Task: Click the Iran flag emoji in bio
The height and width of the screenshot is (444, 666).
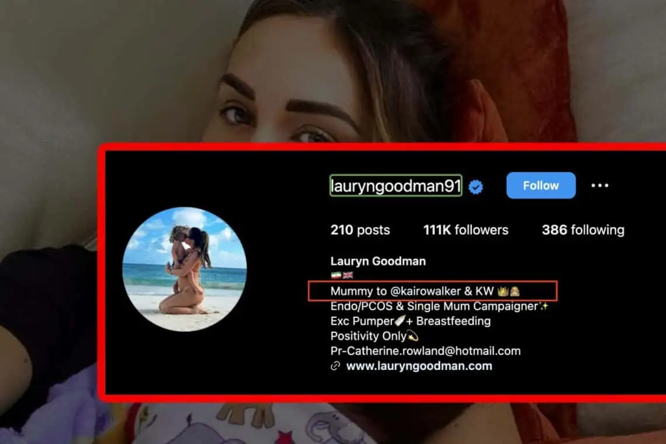Action: 336,275
